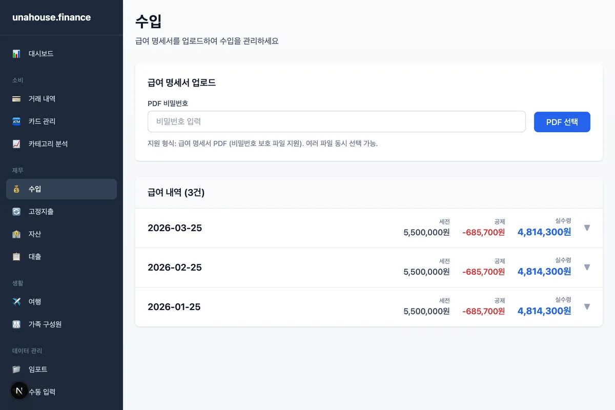Screen dimensions: 615x410
Task: Expand the 2026-02-25 salary row arrow
Action: click(x=587, y=268)
